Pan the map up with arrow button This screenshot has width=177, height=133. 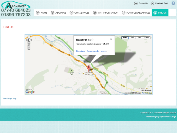[29, 37]
